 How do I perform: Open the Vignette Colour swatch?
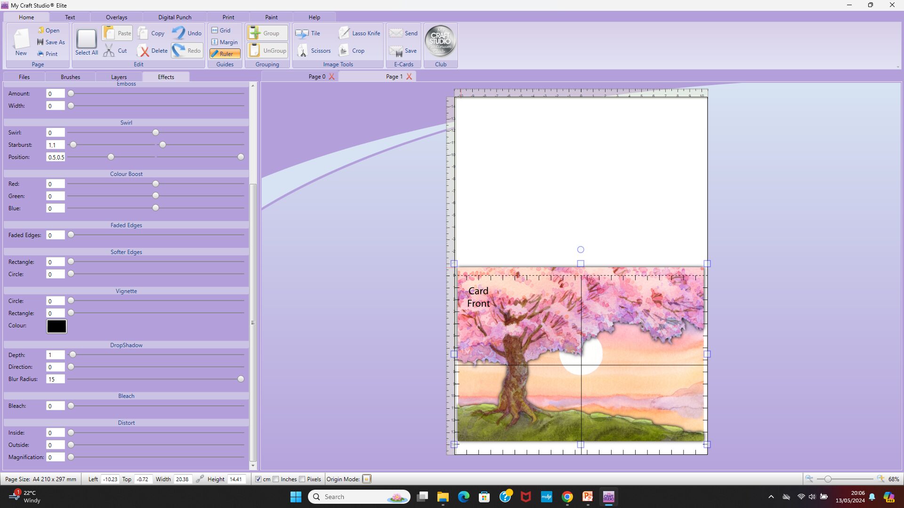(56, 326)
